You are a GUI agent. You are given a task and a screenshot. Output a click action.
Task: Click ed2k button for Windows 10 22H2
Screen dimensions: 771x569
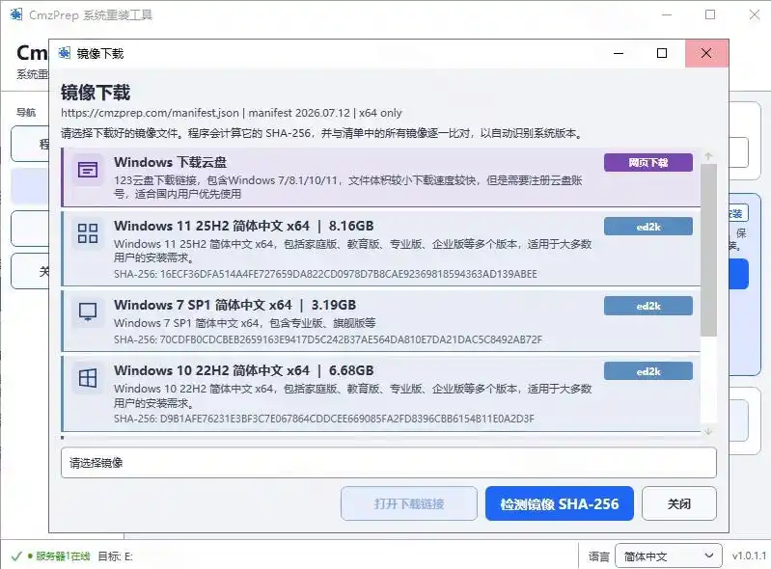[648, 371]
